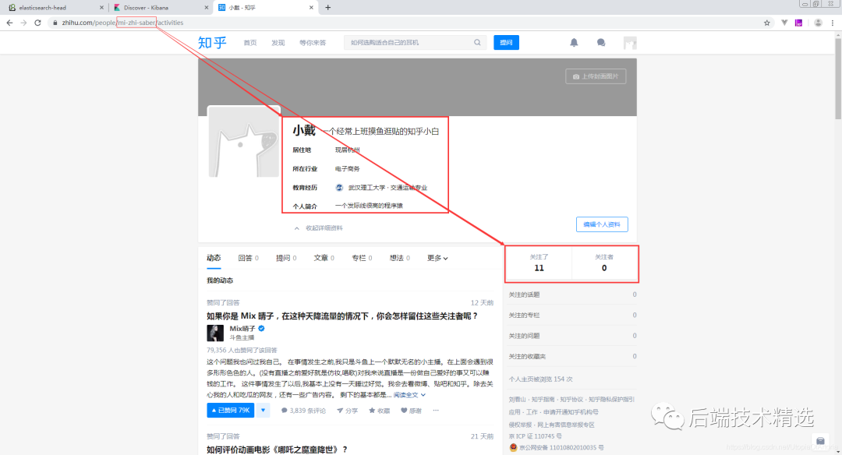Open the 关注者 0 followers count
The image size is (842, 455).
coord(604,263)
